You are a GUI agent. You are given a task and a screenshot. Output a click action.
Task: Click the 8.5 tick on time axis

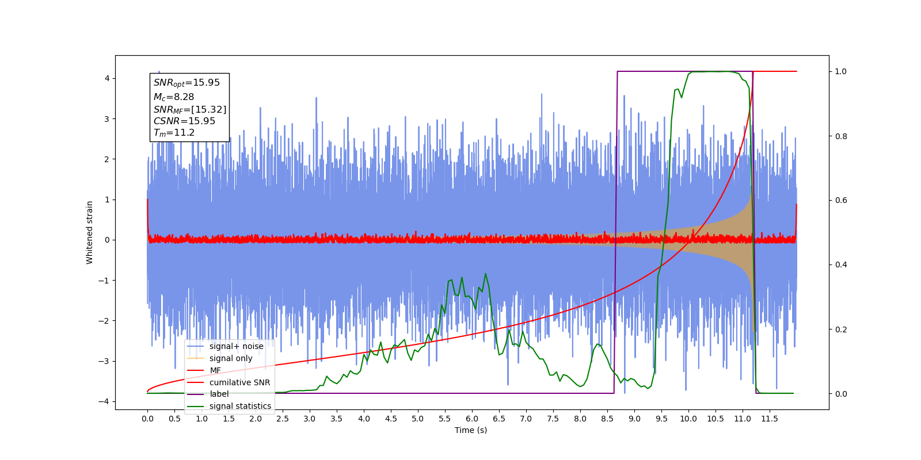[607, 419]
